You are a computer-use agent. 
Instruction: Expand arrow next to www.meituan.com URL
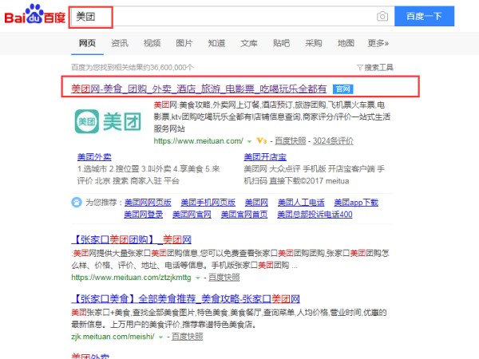click(250, 141)
